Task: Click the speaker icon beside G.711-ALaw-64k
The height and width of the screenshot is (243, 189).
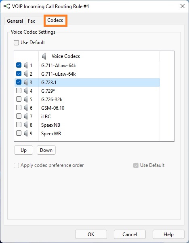Action: [x=26, y=65]
